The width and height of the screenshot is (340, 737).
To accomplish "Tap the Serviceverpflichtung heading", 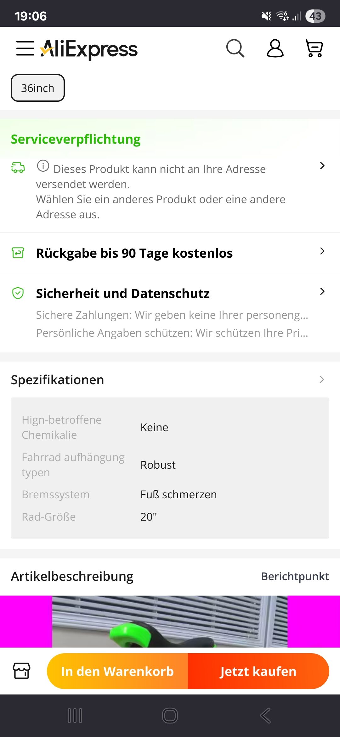I will click(76, 139).
